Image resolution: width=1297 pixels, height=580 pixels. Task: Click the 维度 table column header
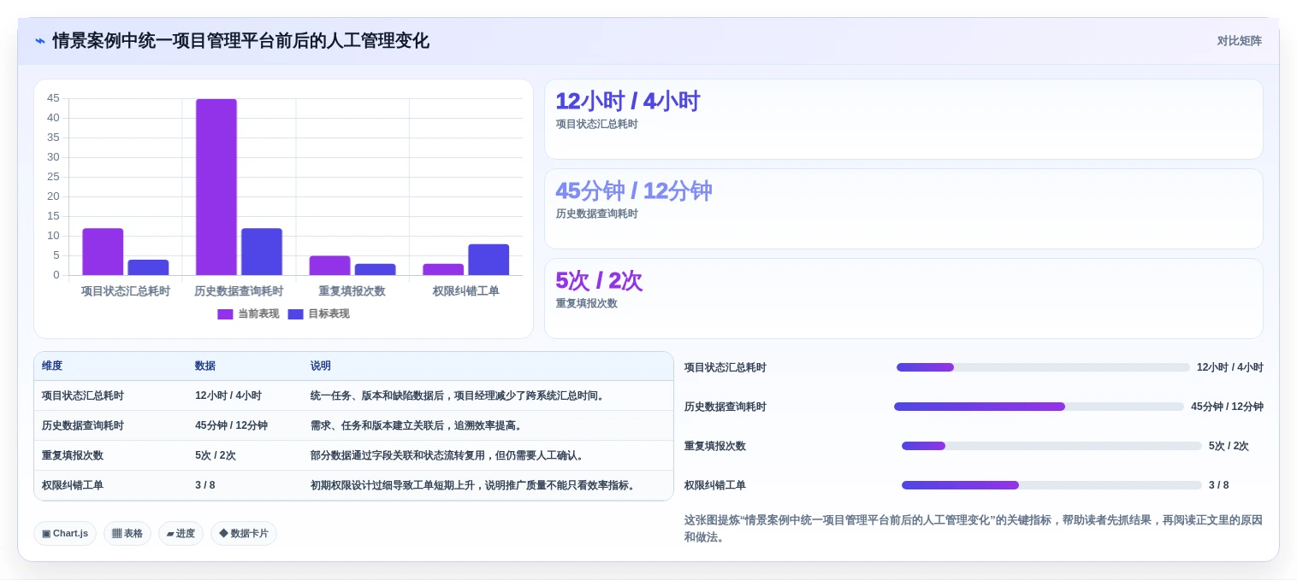pyautogui.click(x=52, y=366)
